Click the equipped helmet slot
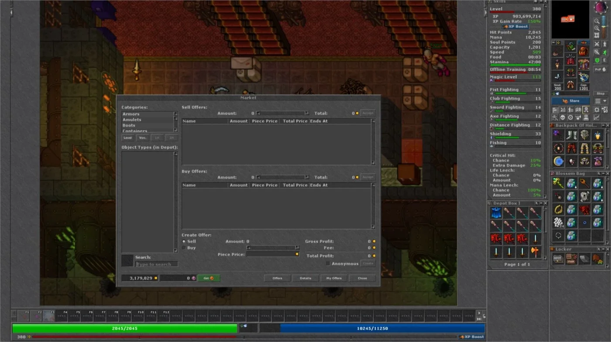Image resolution: width=611 pixels, height=342 pixels. (571, 46)
